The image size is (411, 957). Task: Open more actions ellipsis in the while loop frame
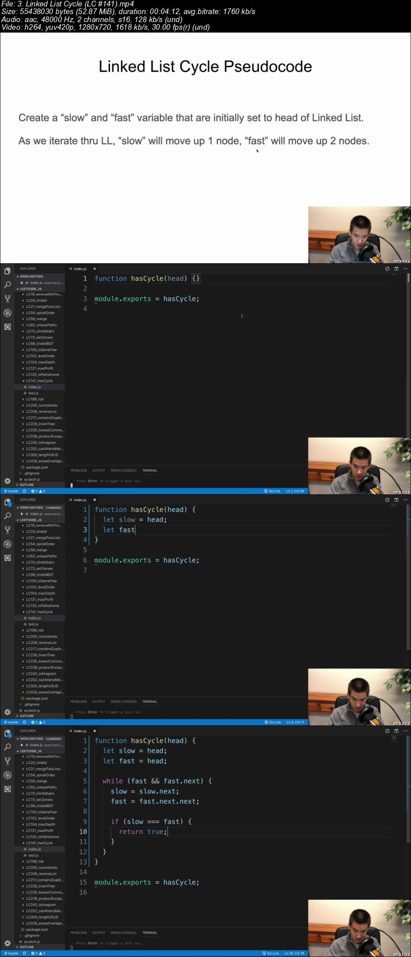point(405,731)
